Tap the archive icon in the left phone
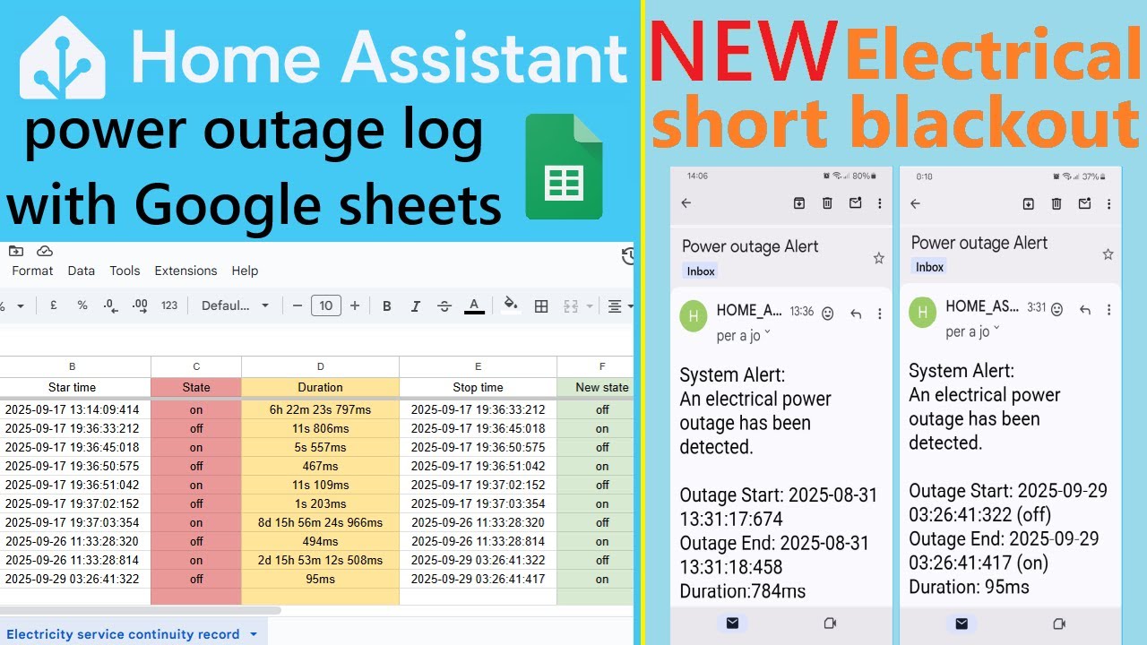Screen dimensions: 1147x645 799,203
